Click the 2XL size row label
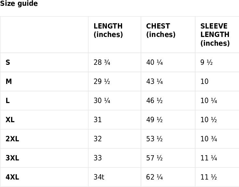 12,139
